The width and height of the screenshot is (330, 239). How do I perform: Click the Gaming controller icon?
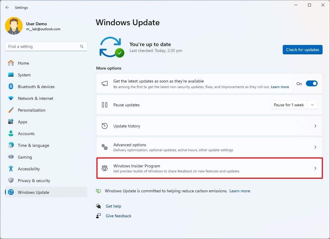(x=11, y=157)
